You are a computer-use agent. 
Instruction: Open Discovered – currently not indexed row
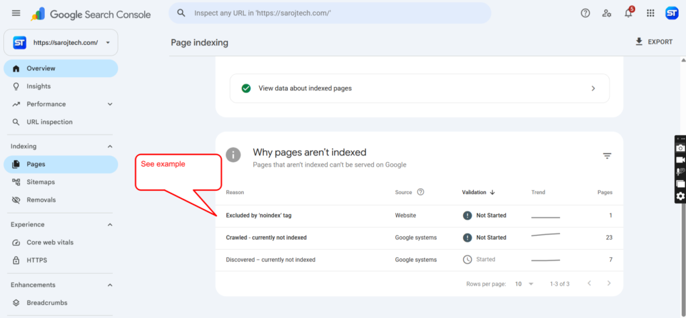(419, 260)
